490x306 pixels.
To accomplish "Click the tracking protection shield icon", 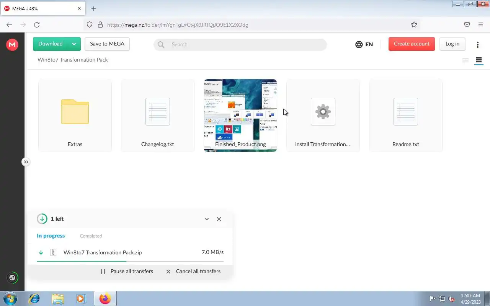I will [90, 25].
